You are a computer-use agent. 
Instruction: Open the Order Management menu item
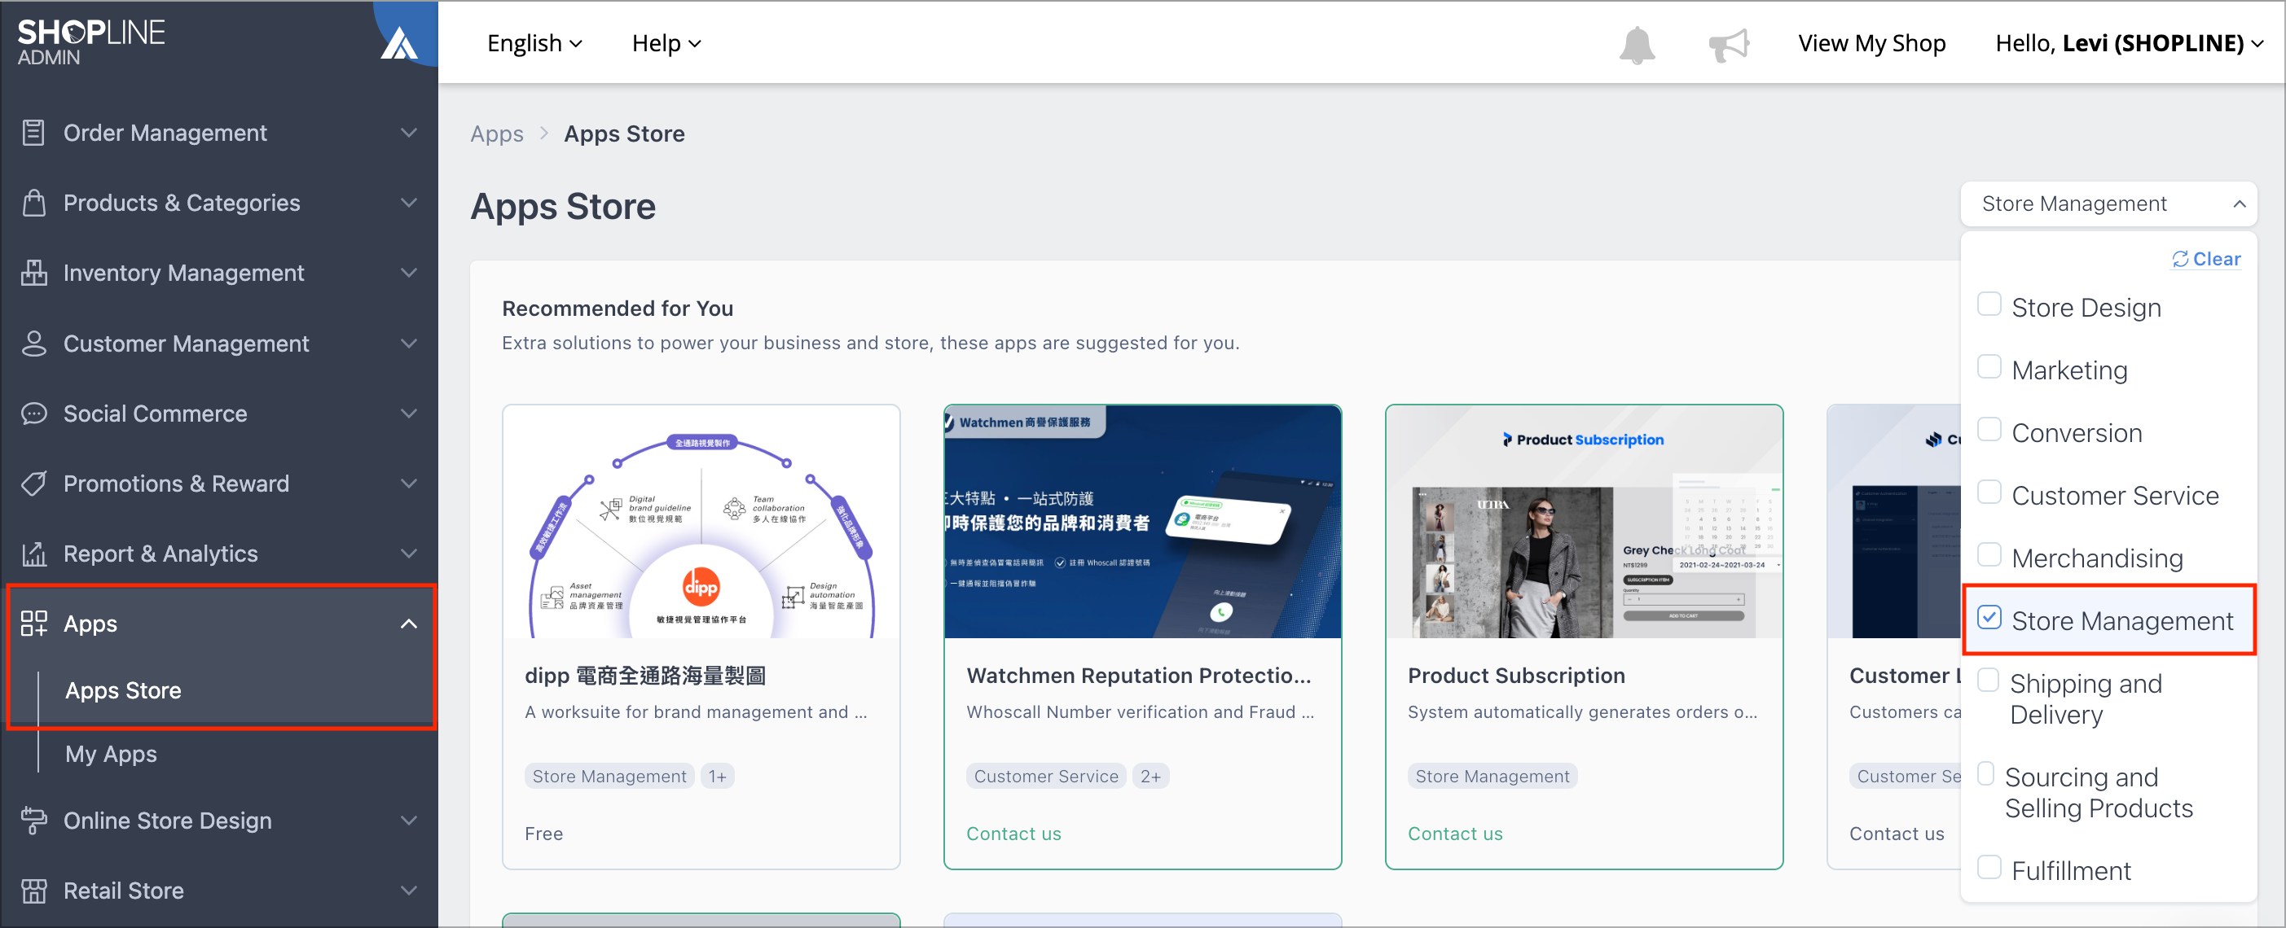(219, 133)
